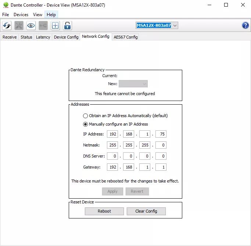Open the blue question mark help icon

245,25
